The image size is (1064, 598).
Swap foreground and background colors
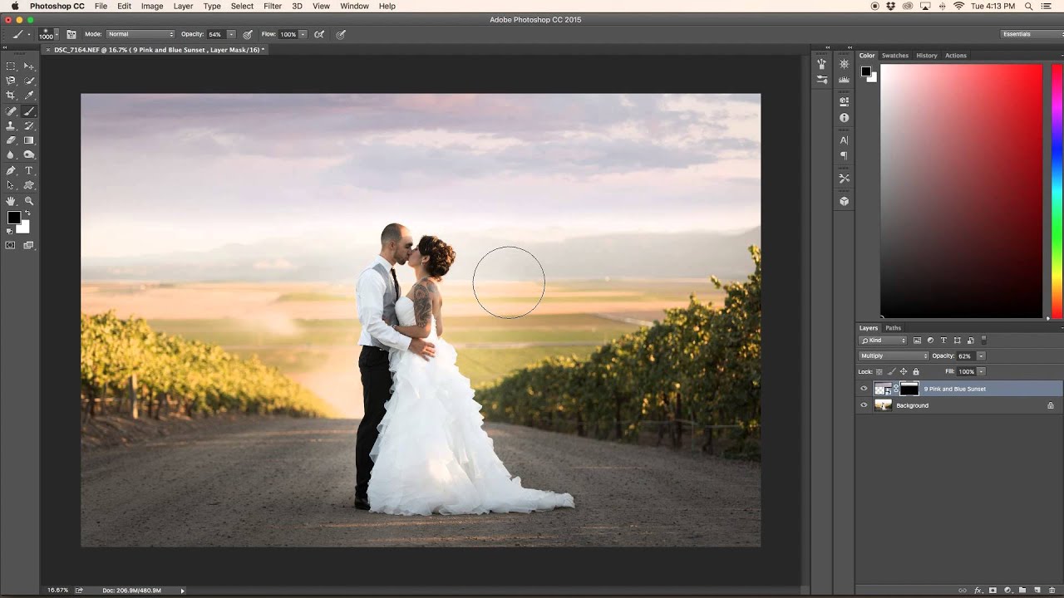[x=27, y=213]
